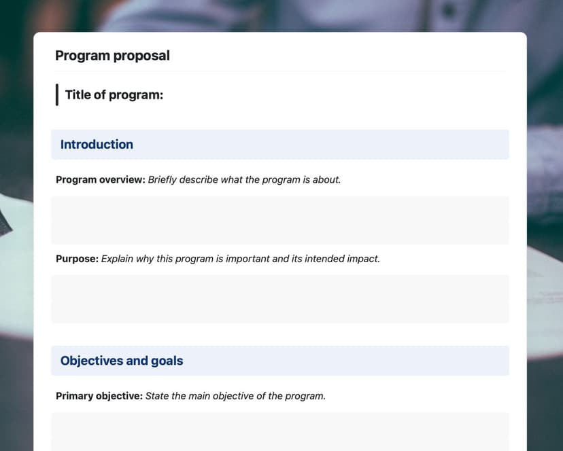Select the "Objectives and goals" section header
The width and height of the screenshot is (563, 451).
(x=122, y=361)
